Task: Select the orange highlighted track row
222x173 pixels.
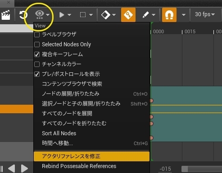Action: point(17,109)
